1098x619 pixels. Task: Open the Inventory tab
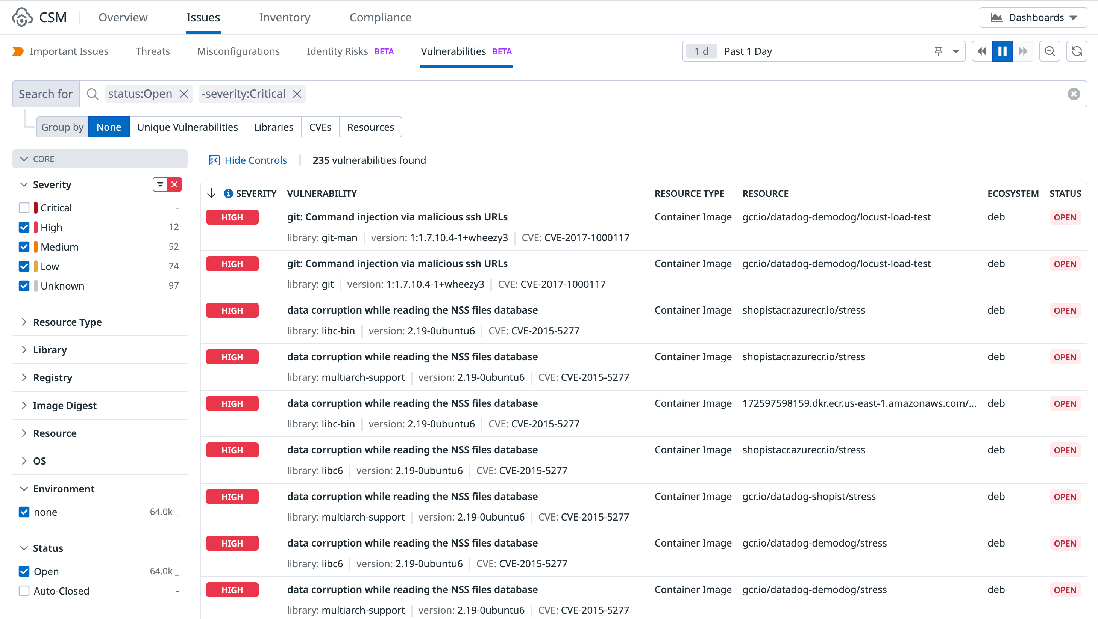click(x=284, y=17)
